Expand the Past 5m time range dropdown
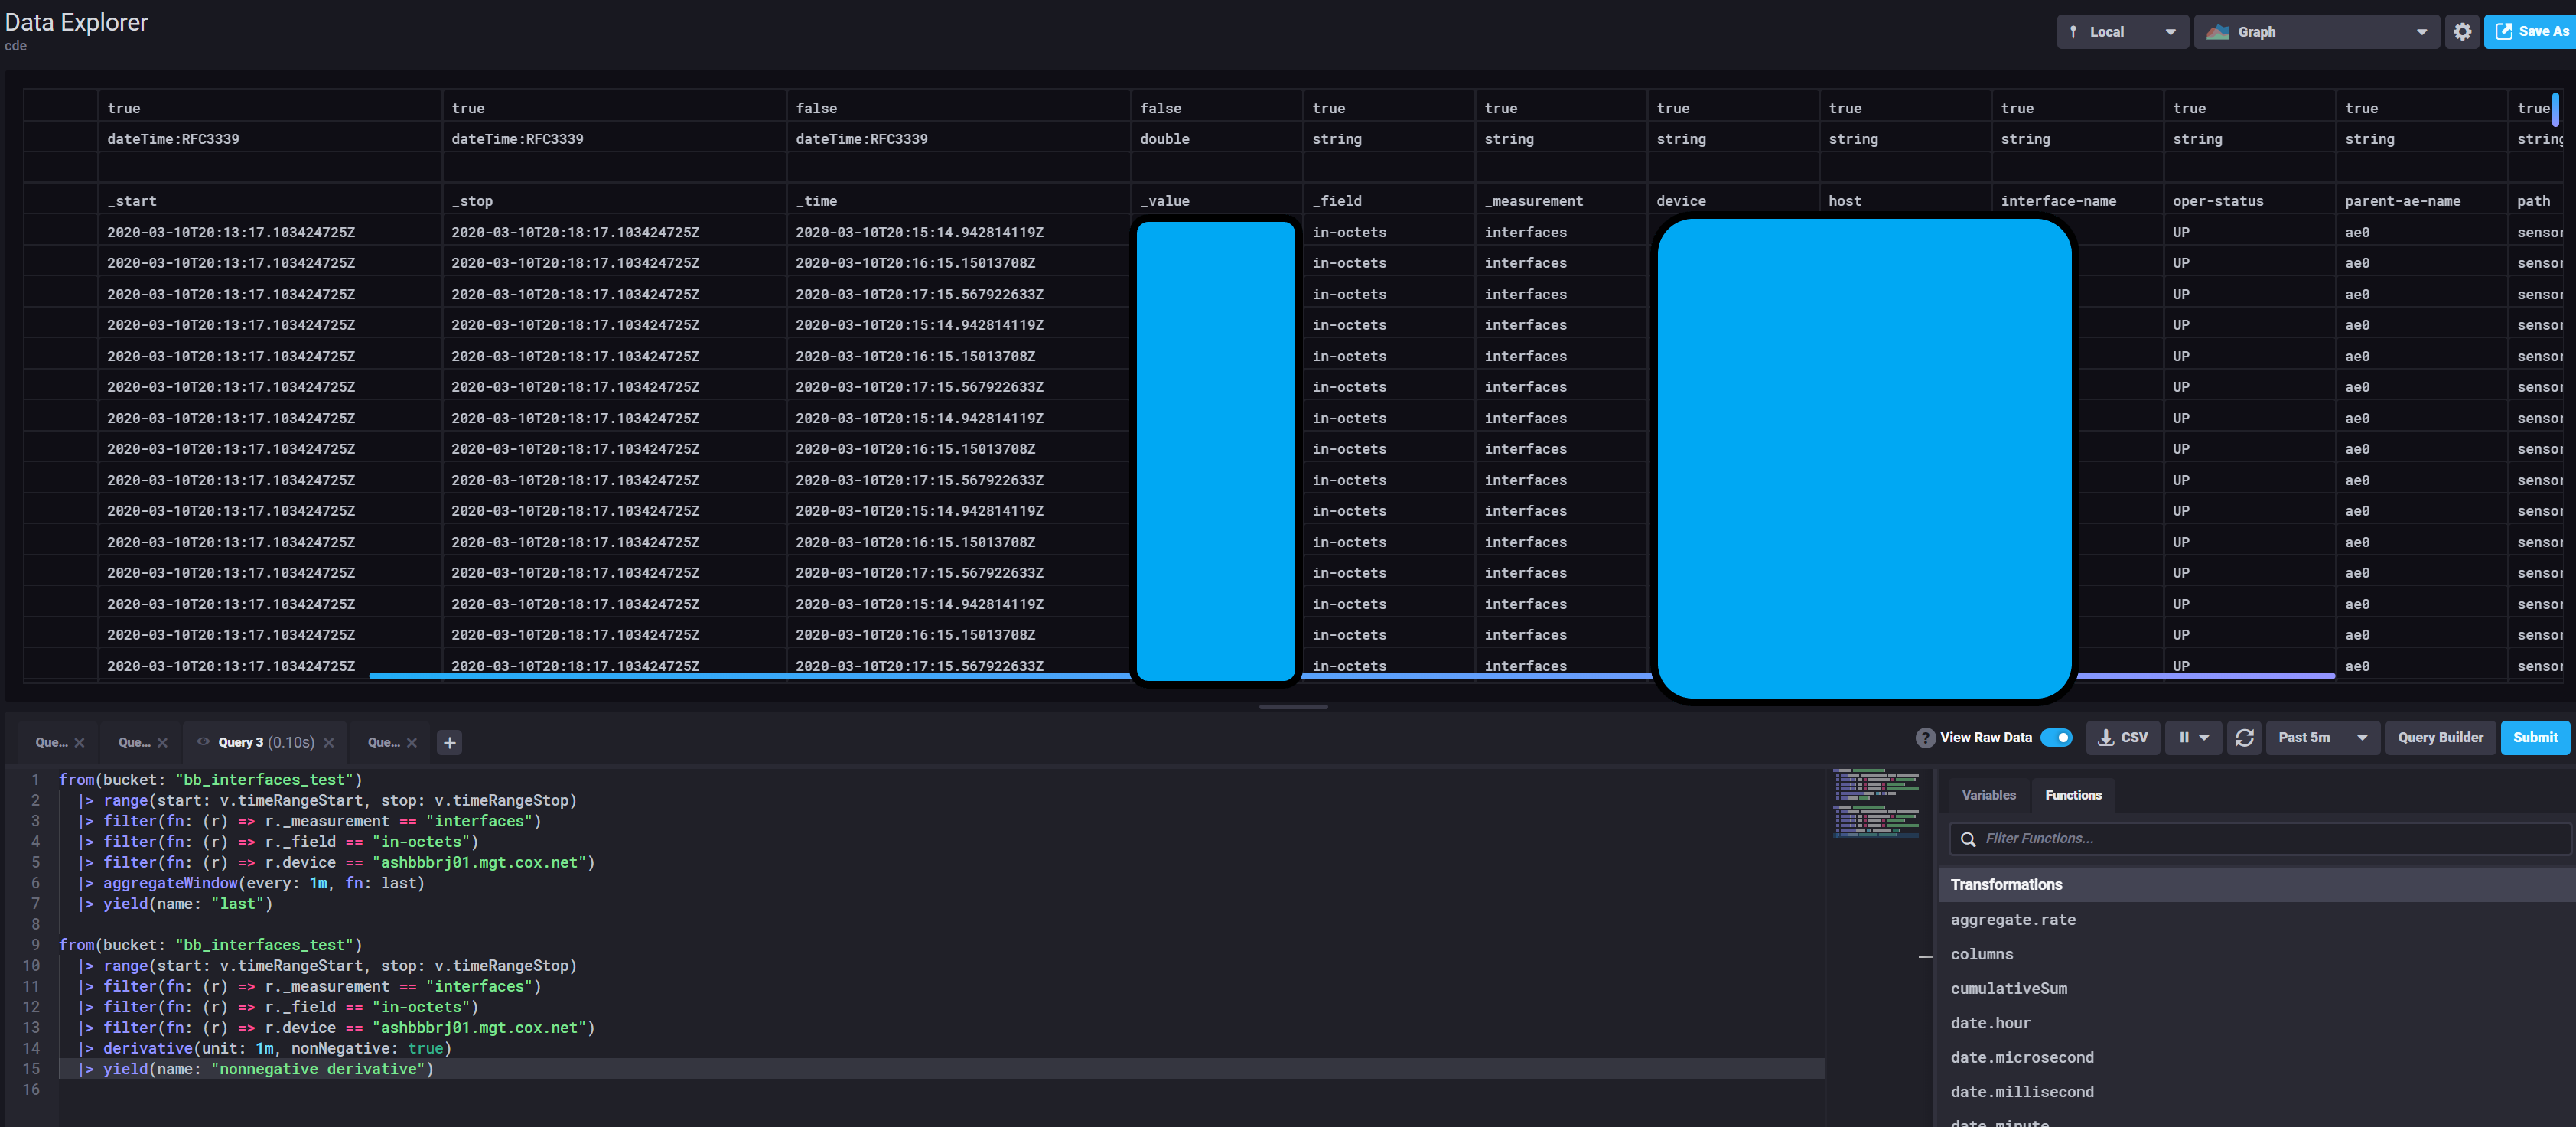Image resolution: width=2576 pixels, height=1127 pixels. point(2322,738)
